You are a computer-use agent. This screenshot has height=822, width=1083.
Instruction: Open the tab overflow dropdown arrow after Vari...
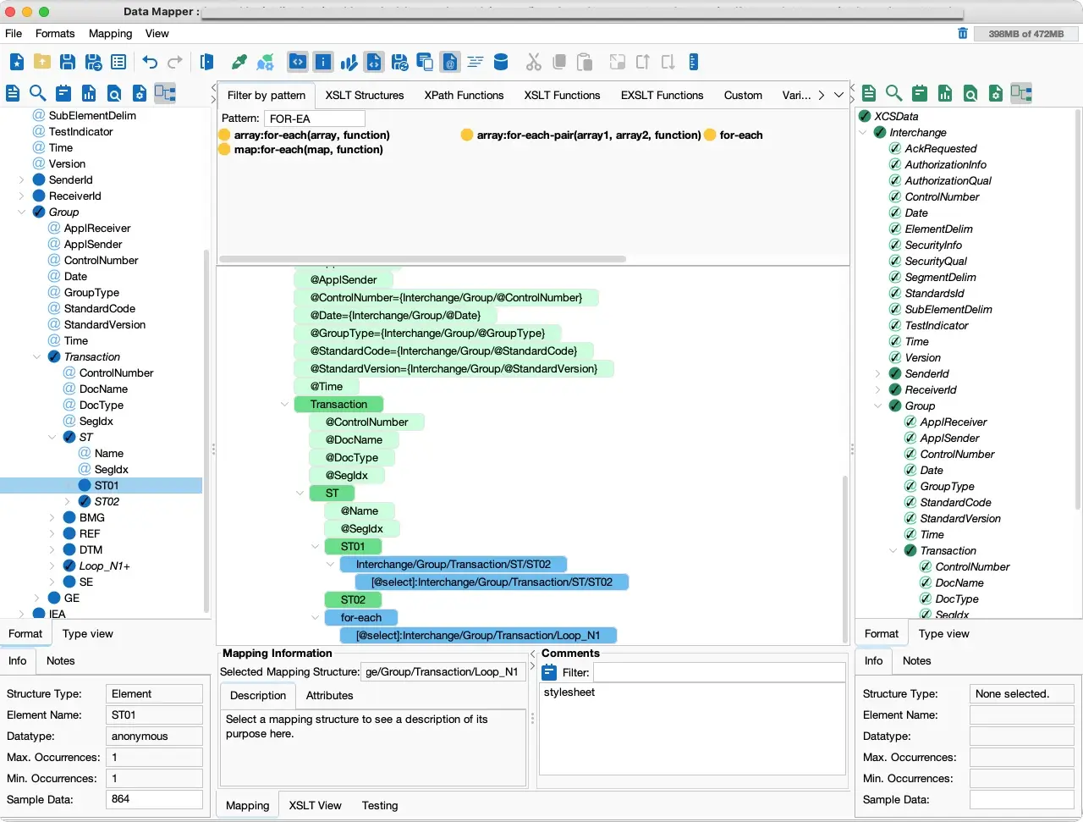(838, 95)
